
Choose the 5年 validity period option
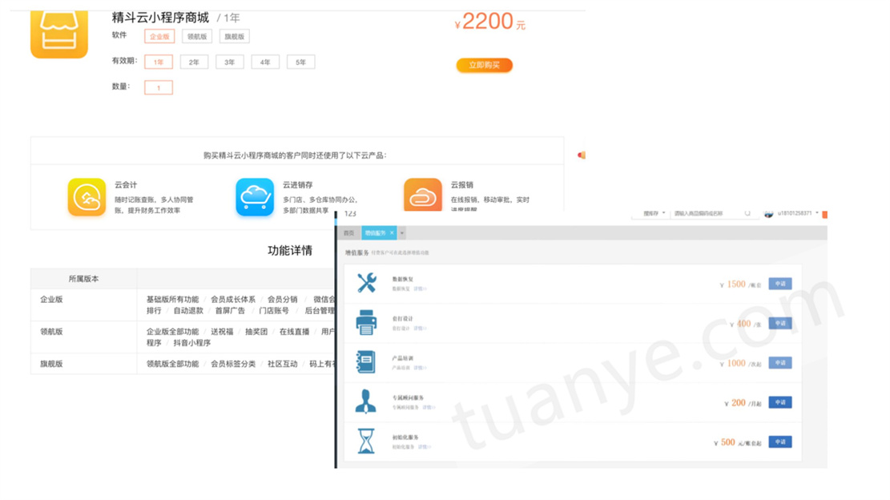pyautogui.click(x=301, y=62)
